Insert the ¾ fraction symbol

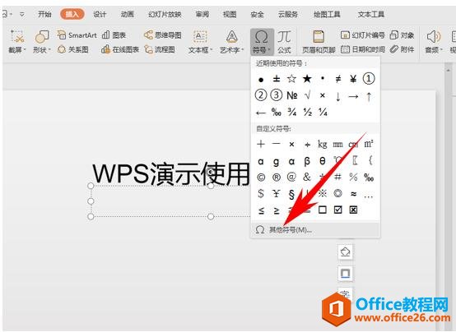point(291,112)
